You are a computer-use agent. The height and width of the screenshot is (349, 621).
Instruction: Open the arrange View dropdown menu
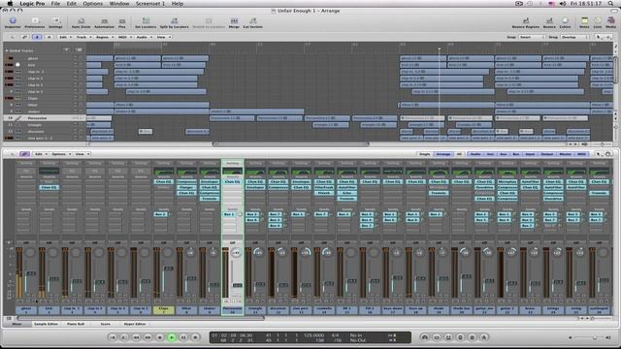point(163,37)
